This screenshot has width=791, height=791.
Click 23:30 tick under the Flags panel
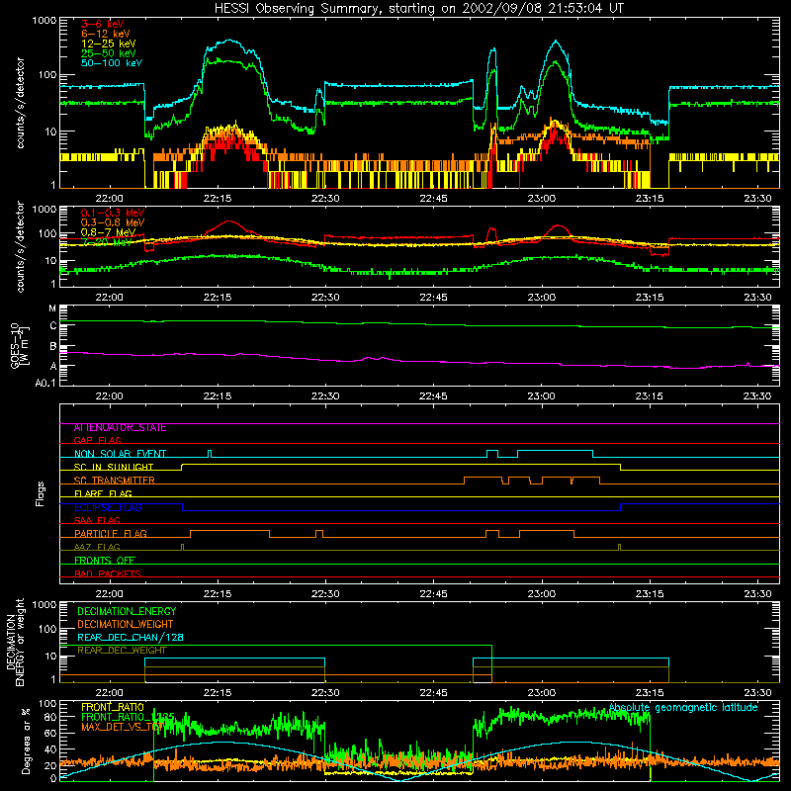(757, 594)
